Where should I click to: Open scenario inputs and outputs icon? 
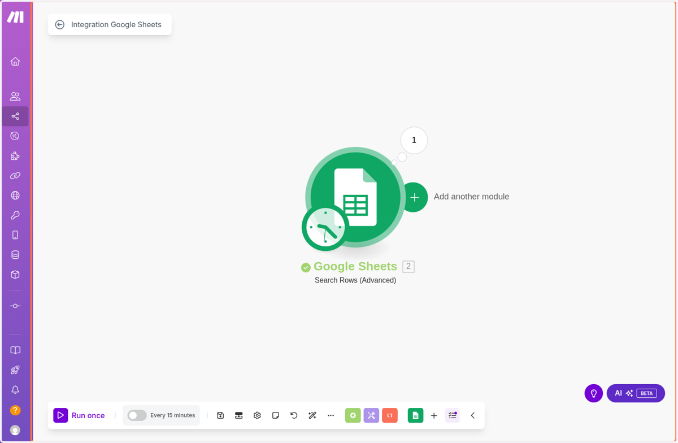(239, 415)
